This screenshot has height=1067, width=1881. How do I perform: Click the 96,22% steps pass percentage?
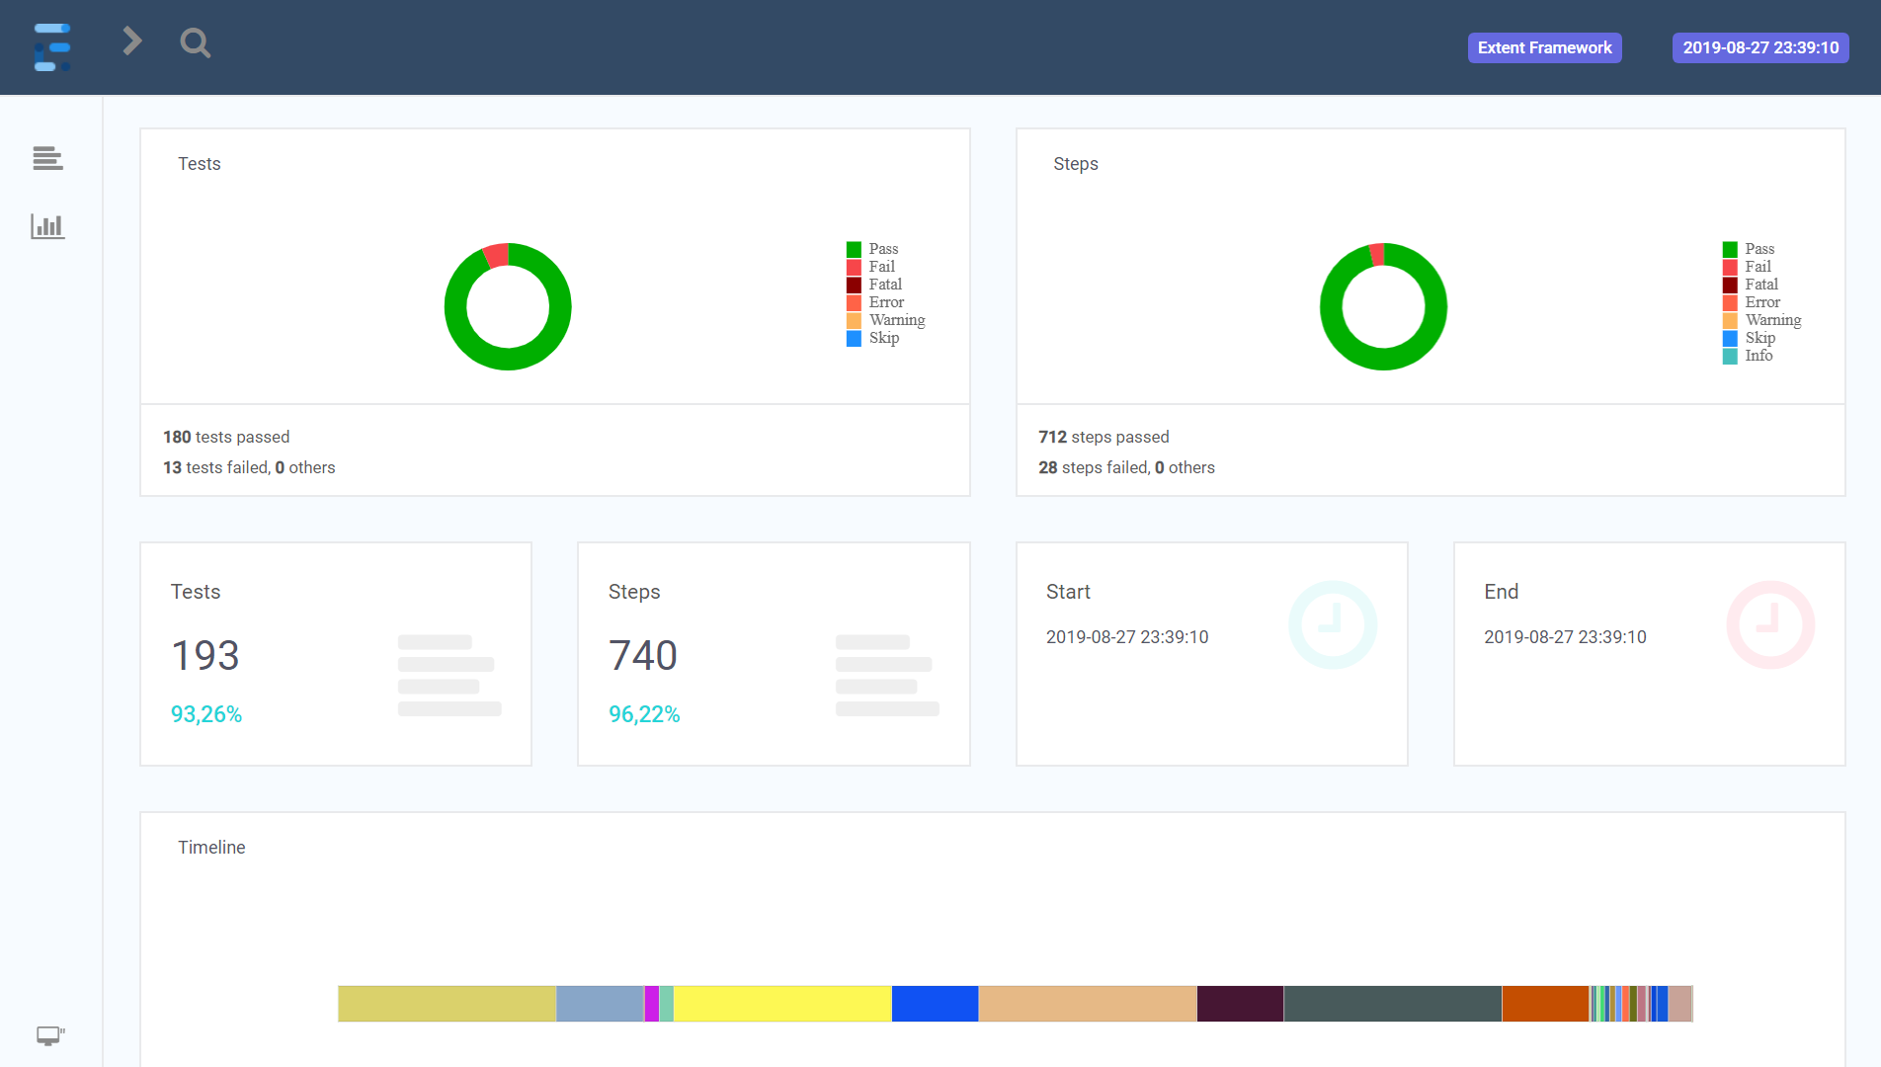(x=644, y=714)
